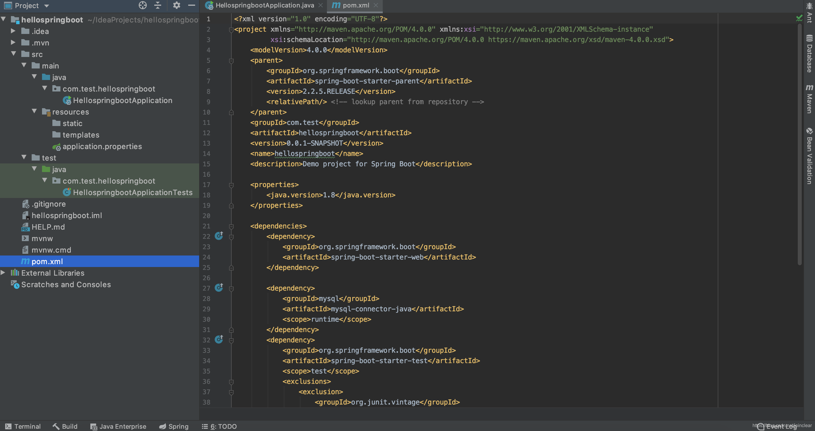Screen dimensions: 815x431
Task: Select HellospringbootApplicationTests class
Action: pos(133,192)
